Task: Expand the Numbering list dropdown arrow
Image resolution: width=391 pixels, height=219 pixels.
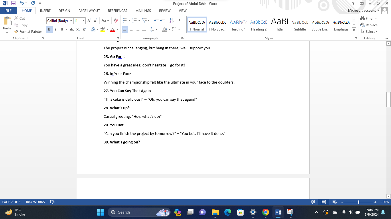Action: coord(139,21)
